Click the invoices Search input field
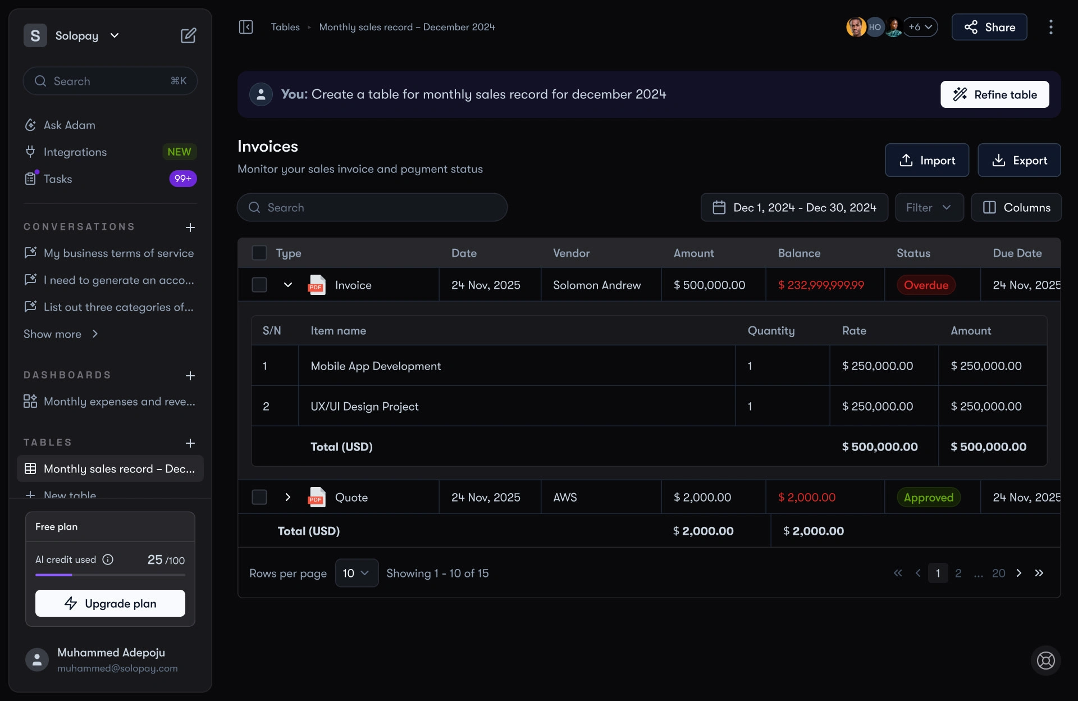The image size is (1078, 701). pyautogui.click(x=372, y=207)
